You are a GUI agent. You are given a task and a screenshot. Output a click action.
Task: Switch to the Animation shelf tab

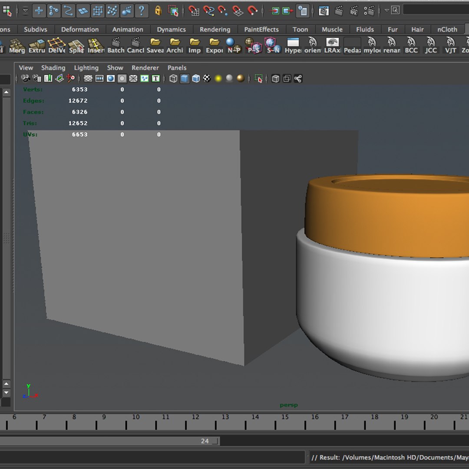point(128,30)
